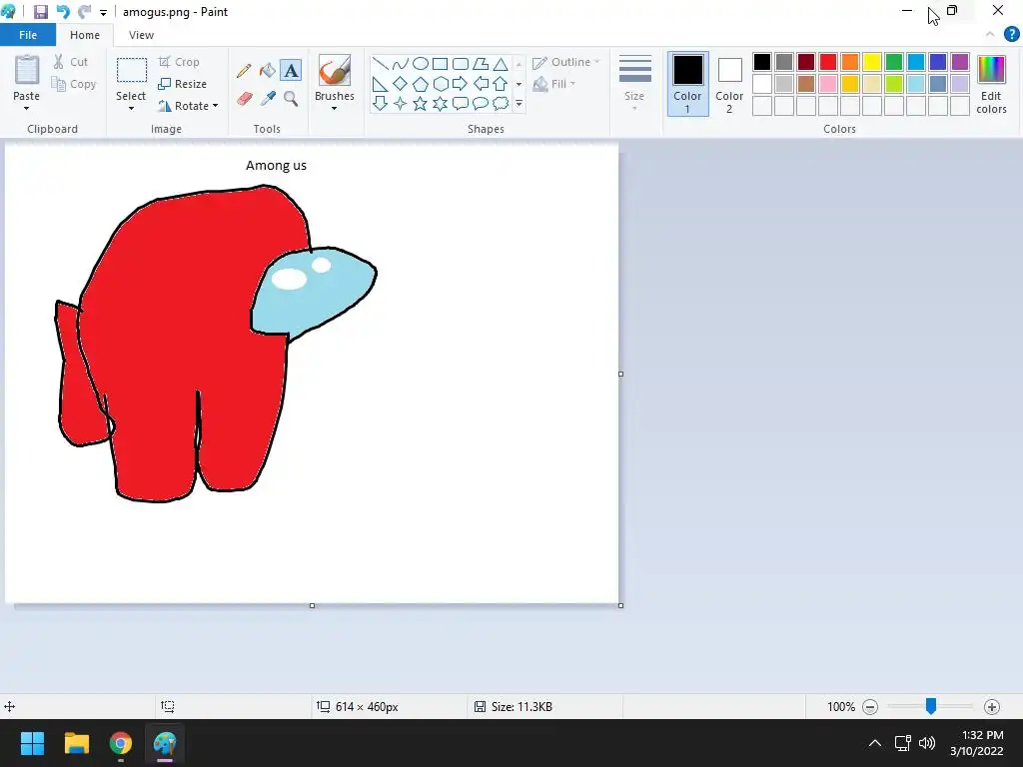Expand the Rotate dropdown
This screenshot has height=767, width=1023.
(x=216, y=106)
